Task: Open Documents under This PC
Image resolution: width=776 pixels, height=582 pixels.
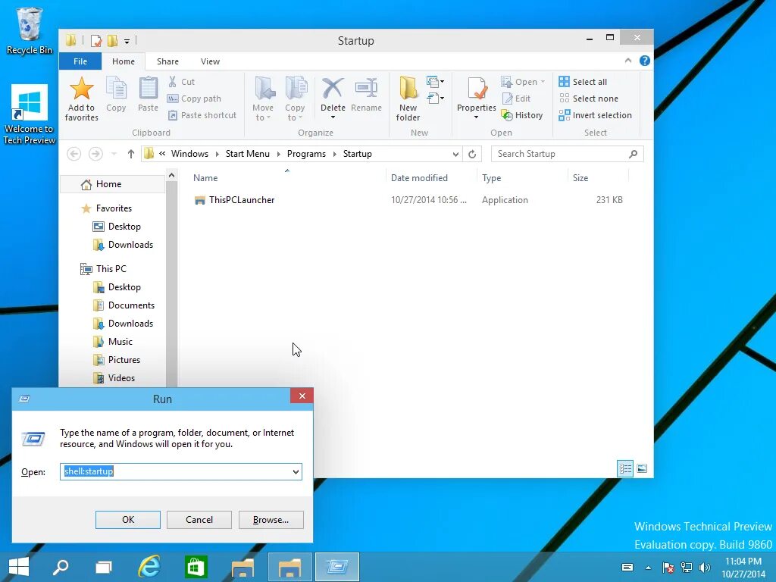Action: [124, 305]
